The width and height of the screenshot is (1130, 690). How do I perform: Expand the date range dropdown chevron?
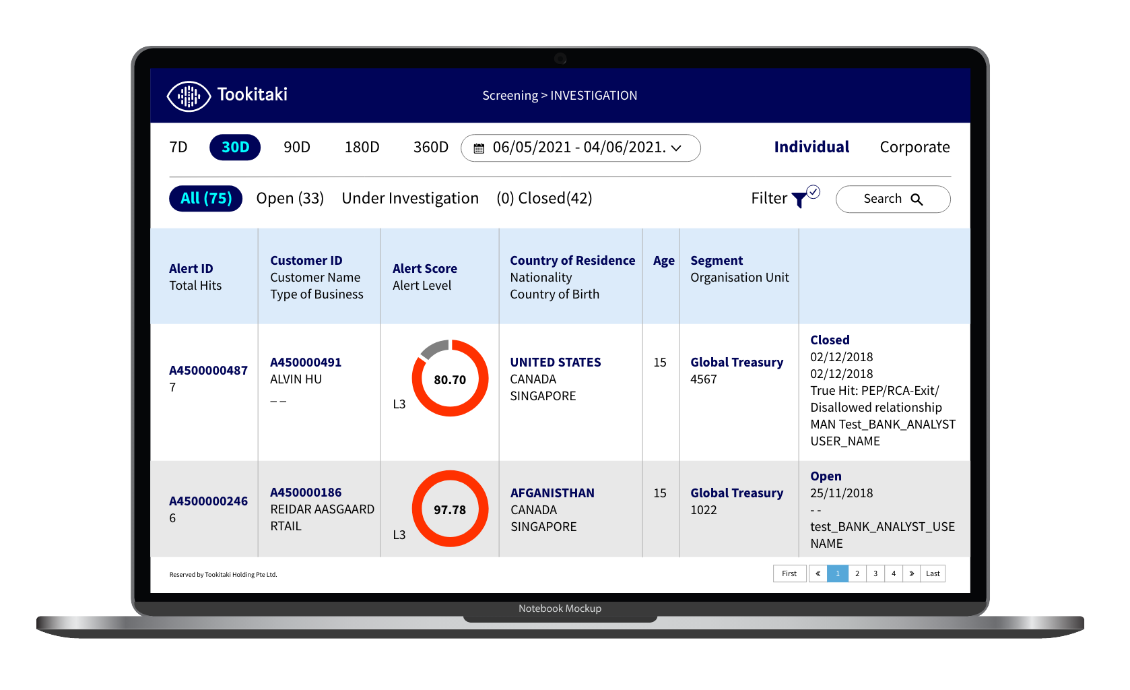pos(676,148)
